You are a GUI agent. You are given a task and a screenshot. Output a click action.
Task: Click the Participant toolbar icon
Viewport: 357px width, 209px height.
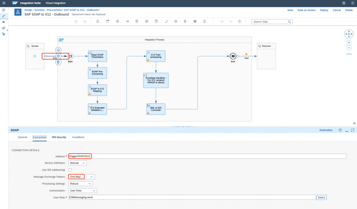click(98, 21)
